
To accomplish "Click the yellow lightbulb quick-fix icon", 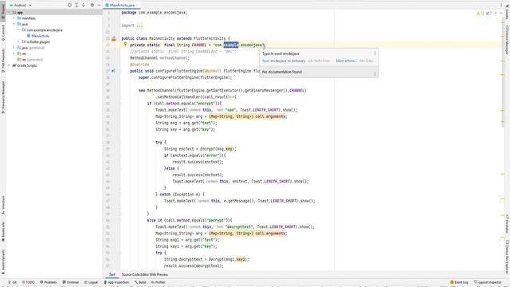I will tap(125, 45).
